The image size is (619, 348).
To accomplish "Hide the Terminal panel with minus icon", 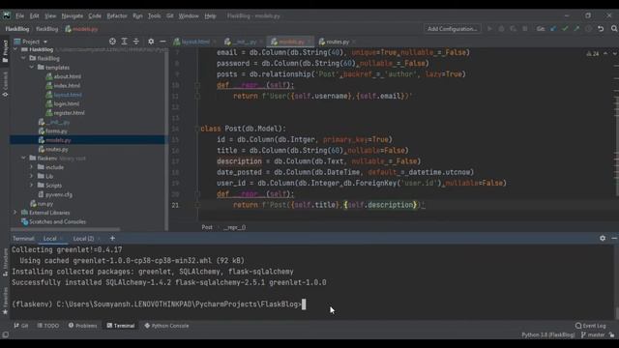I will tap(614, 239).
